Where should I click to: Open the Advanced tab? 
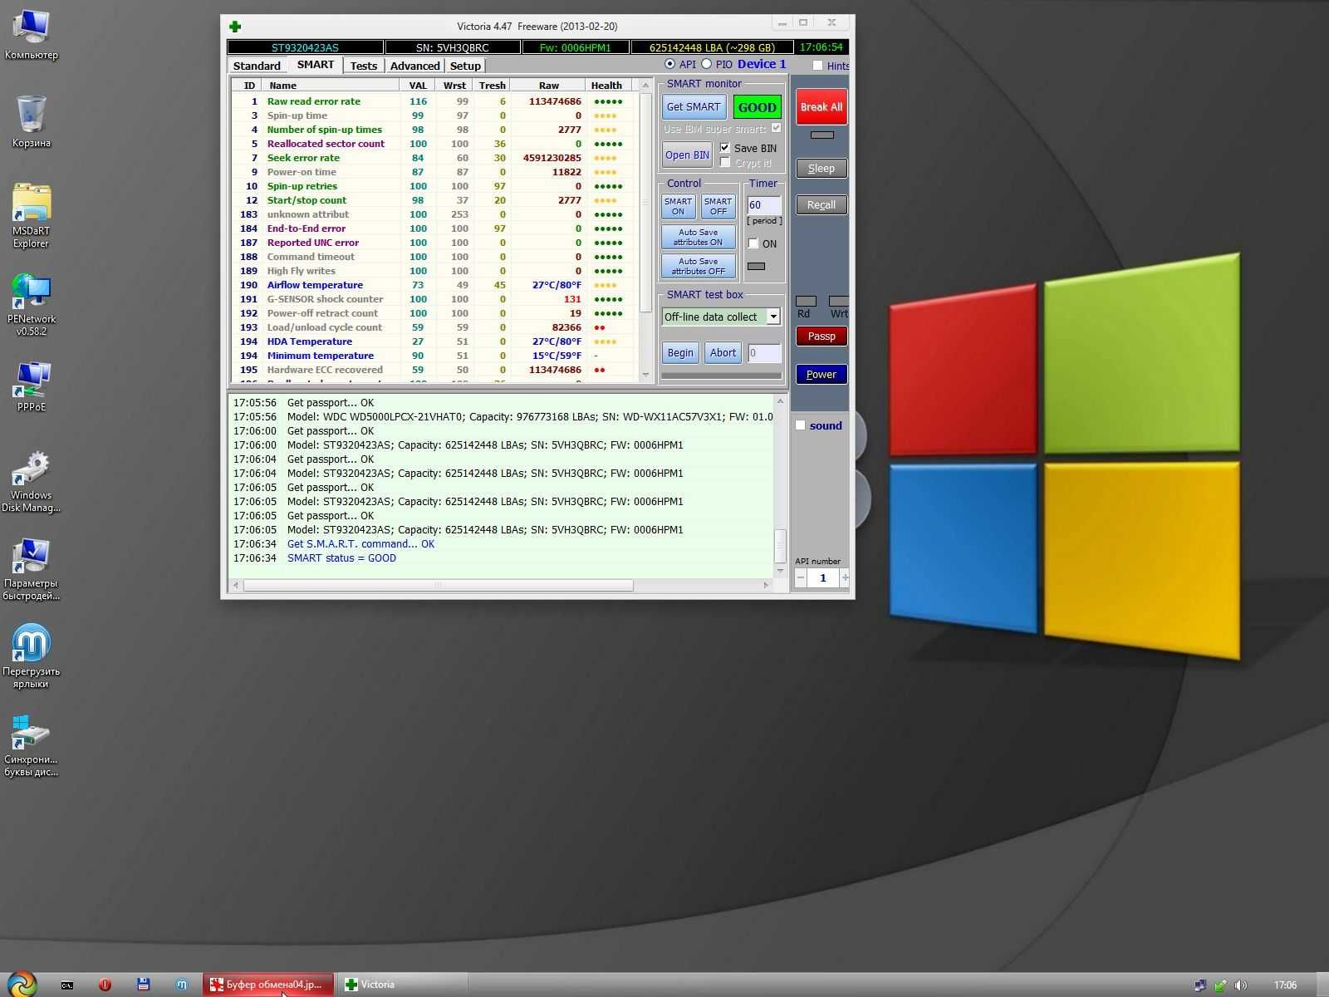pos(414,66)
